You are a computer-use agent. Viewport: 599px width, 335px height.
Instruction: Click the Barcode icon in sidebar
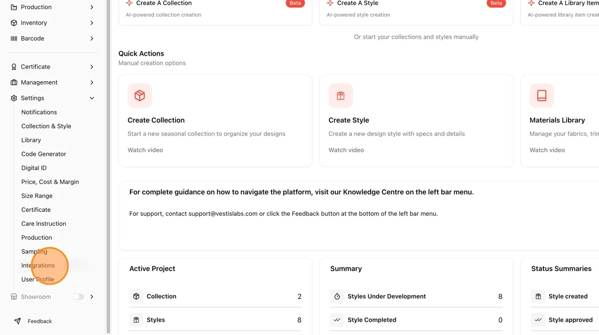pyautogui.click(x=14, y=38)
